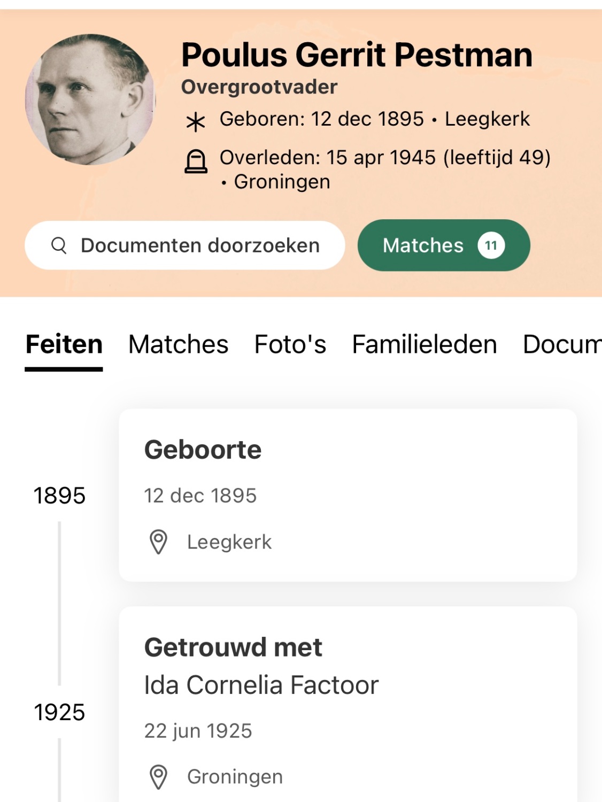Select the 1925 timeline year marker
This screenshot has width=602, height=802.
[59, 712]
